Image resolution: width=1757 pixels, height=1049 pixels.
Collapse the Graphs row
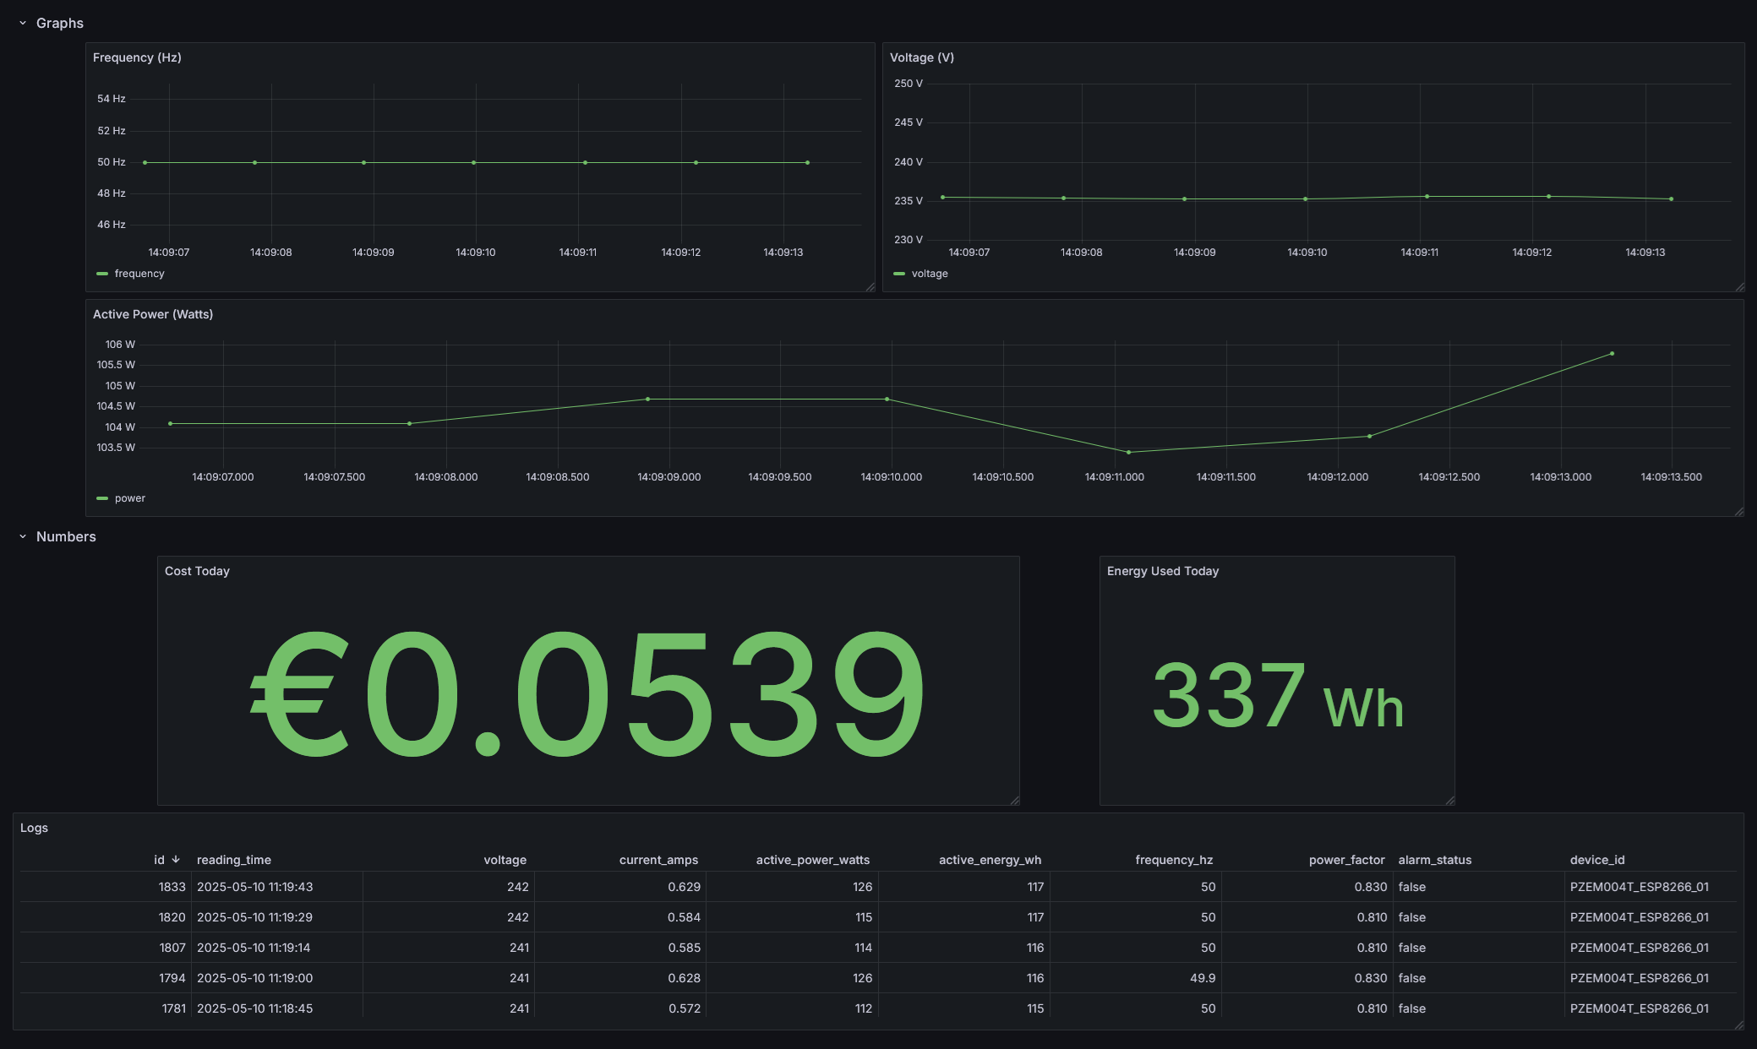point(22,23)
